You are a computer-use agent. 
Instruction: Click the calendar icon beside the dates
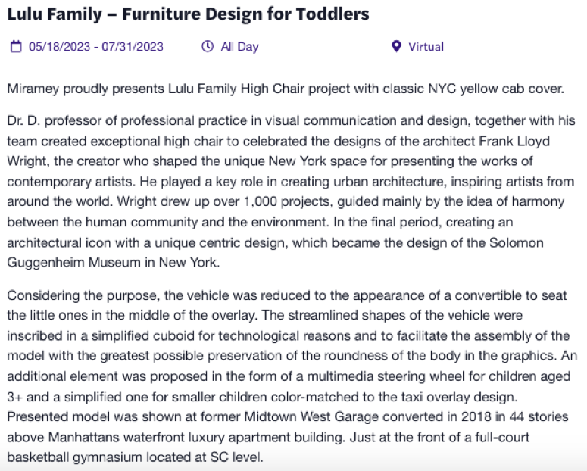click(x=15, y=47)
